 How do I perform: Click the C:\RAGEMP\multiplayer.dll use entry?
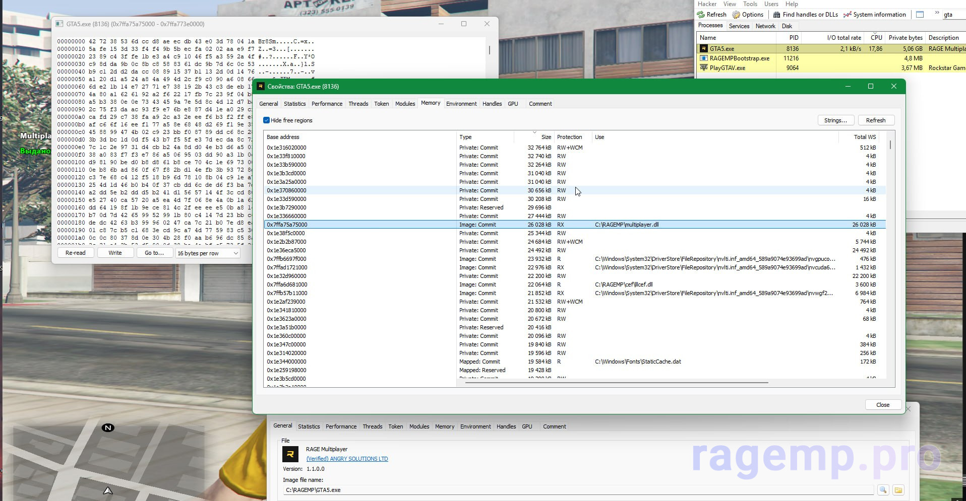(x=627, y=225)
